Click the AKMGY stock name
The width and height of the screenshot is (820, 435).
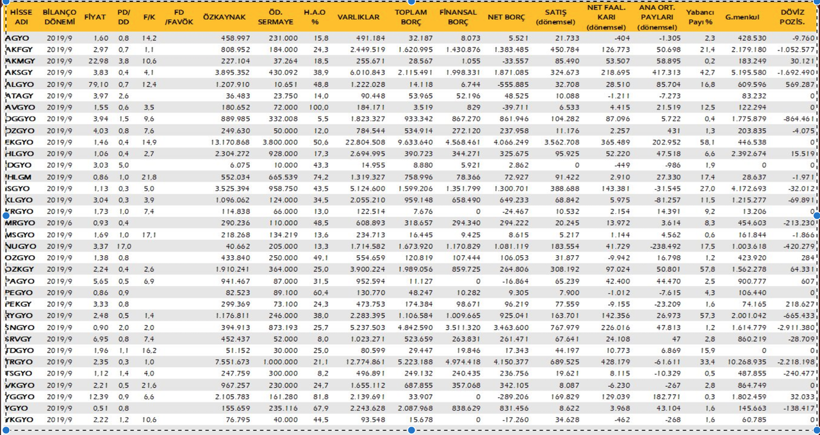[x=19, y=61]
